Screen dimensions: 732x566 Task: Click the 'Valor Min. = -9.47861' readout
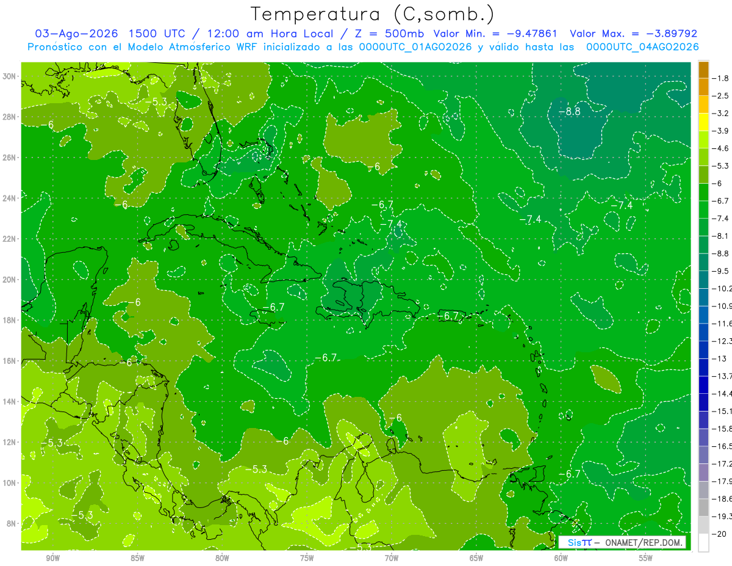pos(495,34)
